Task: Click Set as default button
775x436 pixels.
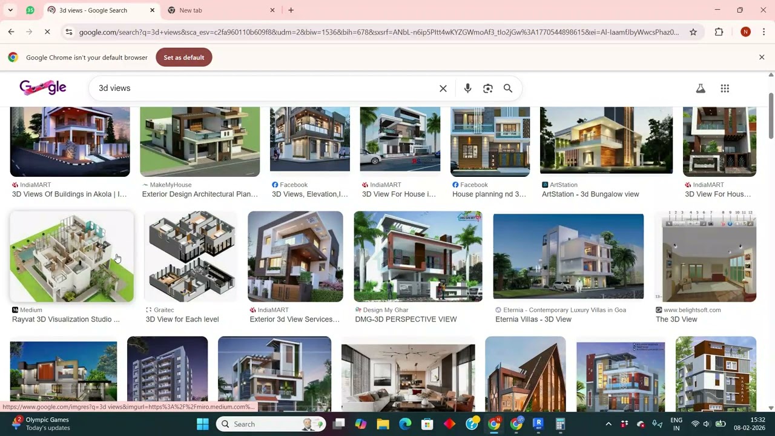Action: coord(184,58)
